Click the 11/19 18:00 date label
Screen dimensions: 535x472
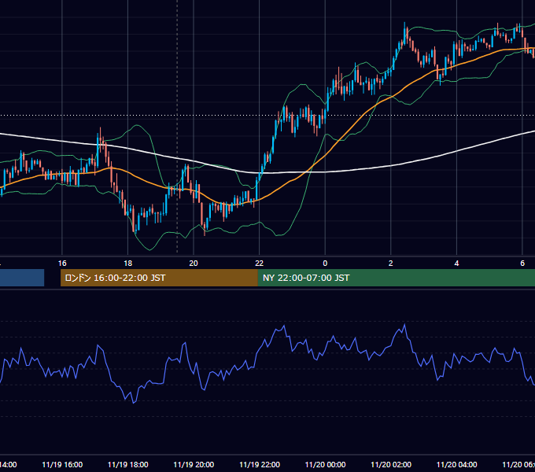click(x=128, y=465)
